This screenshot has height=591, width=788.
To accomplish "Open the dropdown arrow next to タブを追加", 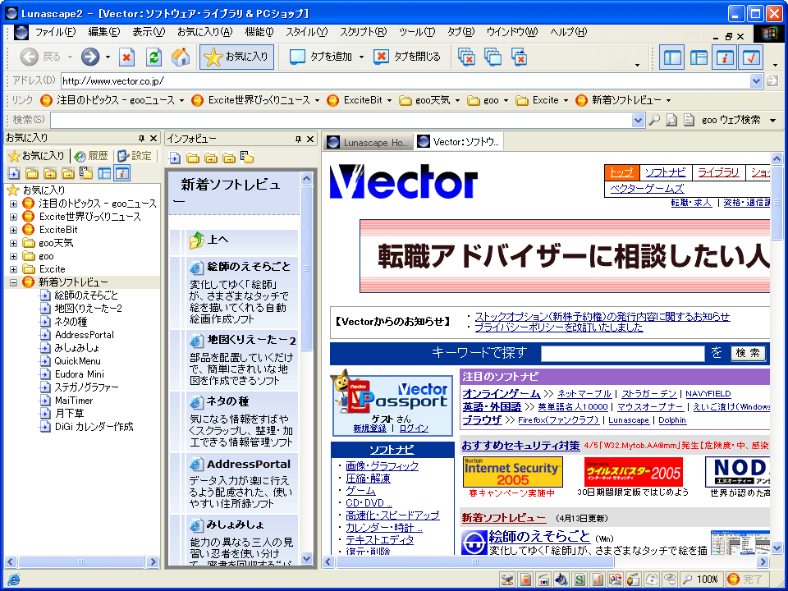I will [361, 57].
